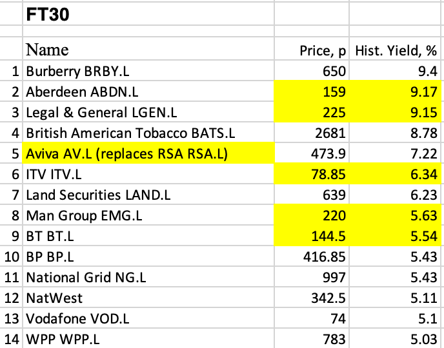Click the highlighted Aviva AV.L cell
The image size is (444, 348).
coord(148,153)
